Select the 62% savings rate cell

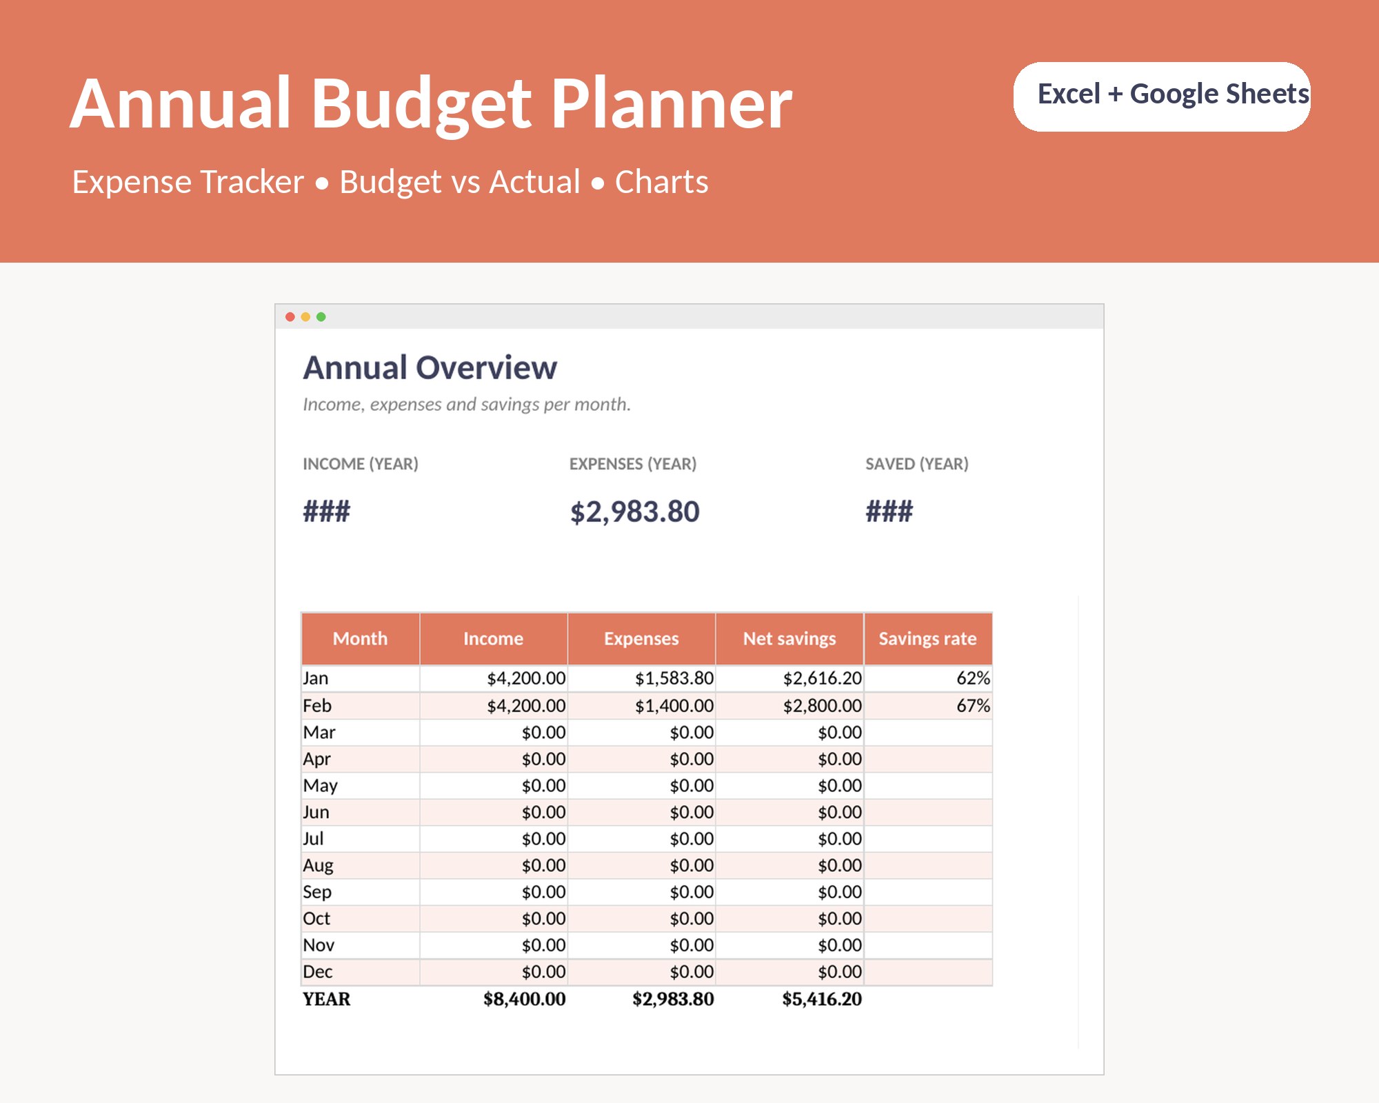point(928,678)
